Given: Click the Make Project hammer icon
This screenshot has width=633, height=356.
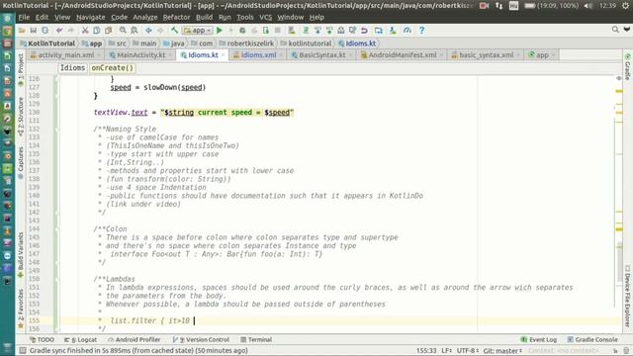Looking at the screenshot, I should [x=174, y=31].
